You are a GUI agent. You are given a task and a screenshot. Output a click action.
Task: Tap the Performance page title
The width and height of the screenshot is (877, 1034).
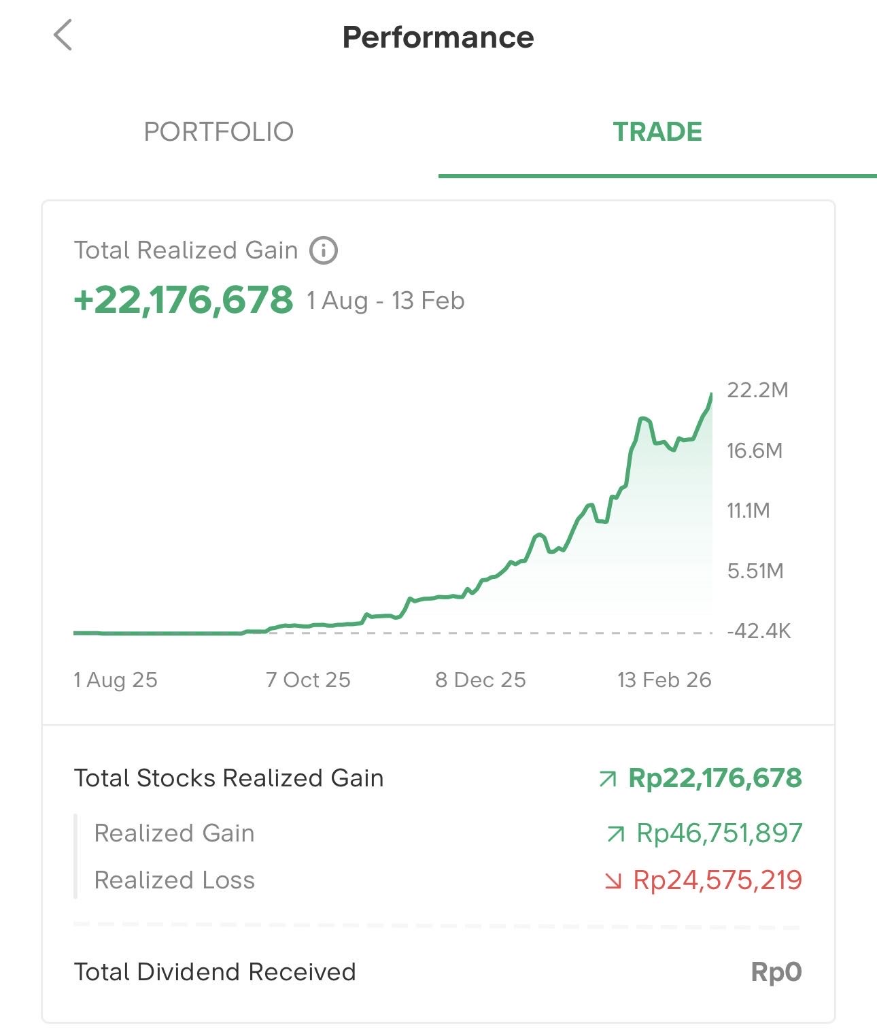[x=438, y=37]
